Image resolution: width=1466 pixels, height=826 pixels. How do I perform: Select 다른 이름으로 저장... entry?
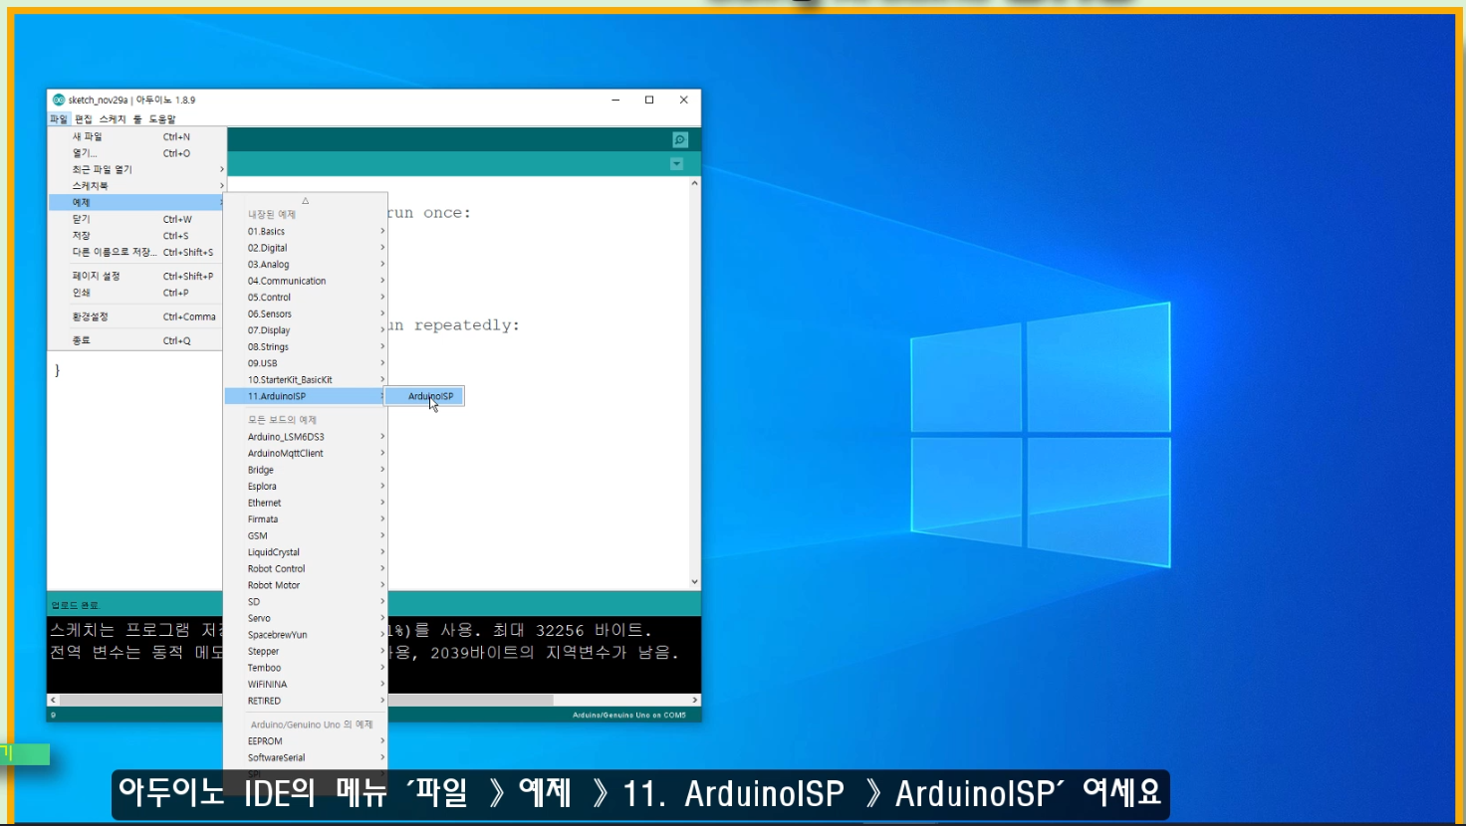pyautogui.click(x=137, y=252)
